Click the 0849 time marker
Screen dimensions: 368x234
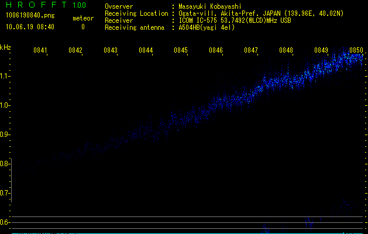(321, 50)
